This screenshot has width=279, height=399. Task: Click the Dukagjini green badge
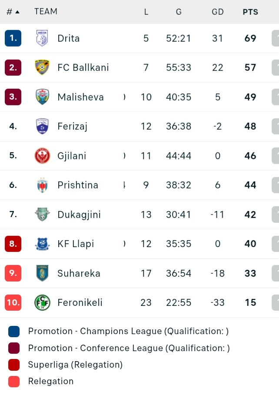click(x=42, y=214)
